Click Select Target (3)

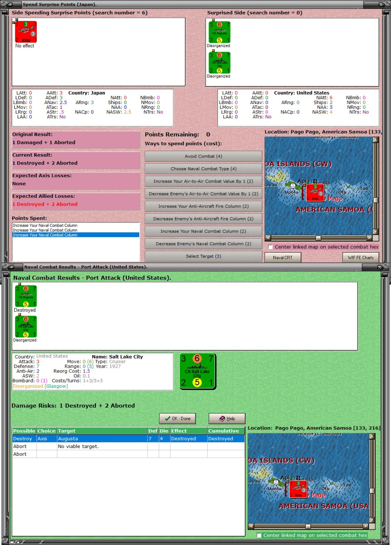pos(203,256)
